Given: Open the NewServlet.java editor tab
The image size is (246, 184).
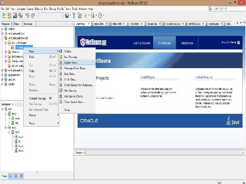Looking at the screenshot, I should pyautogui.click(x=173, y=24).
